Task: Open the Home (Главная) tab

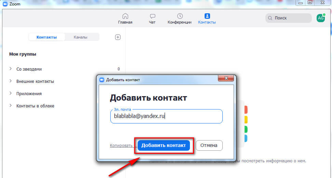Action: point(125,19)
